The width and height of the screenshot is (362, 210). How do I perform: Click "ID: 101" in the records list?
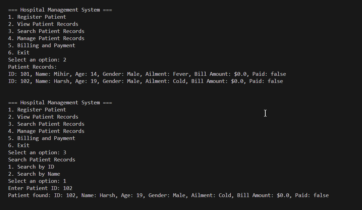19,74
